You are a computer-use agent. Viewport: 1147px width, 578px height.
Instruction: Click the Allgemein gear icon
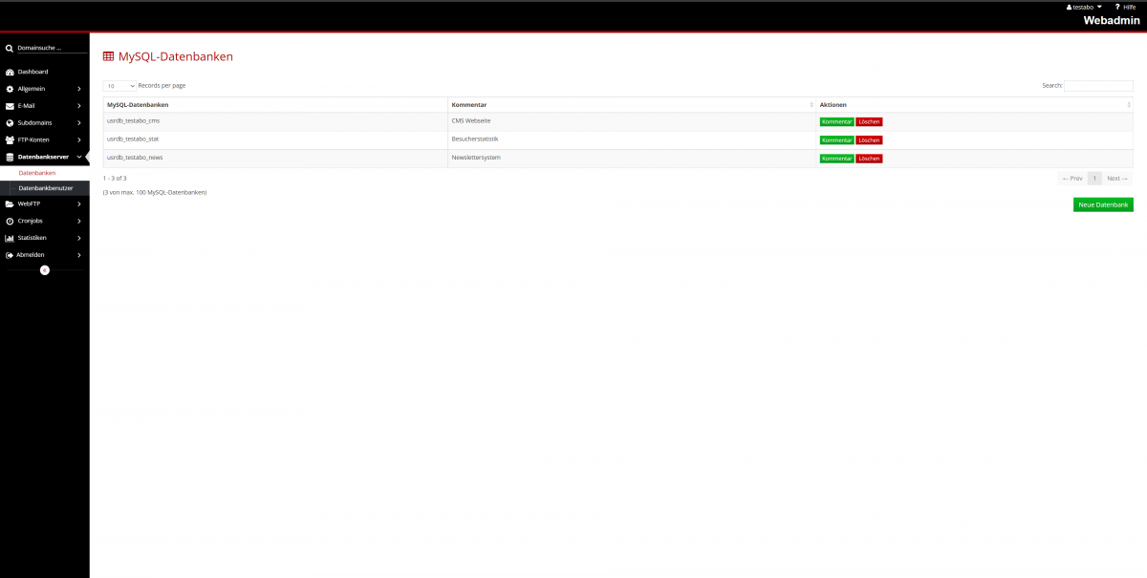[10, 89]
